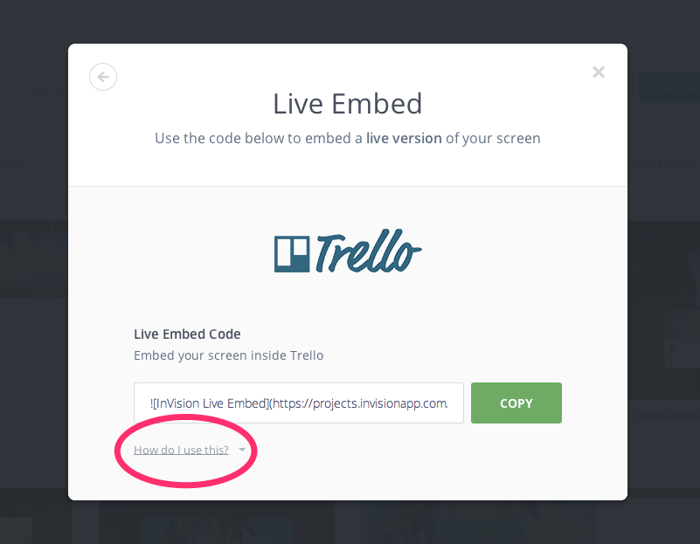Expand the 'How do I use this?' disclosure arrow

[x=242, y=451]
